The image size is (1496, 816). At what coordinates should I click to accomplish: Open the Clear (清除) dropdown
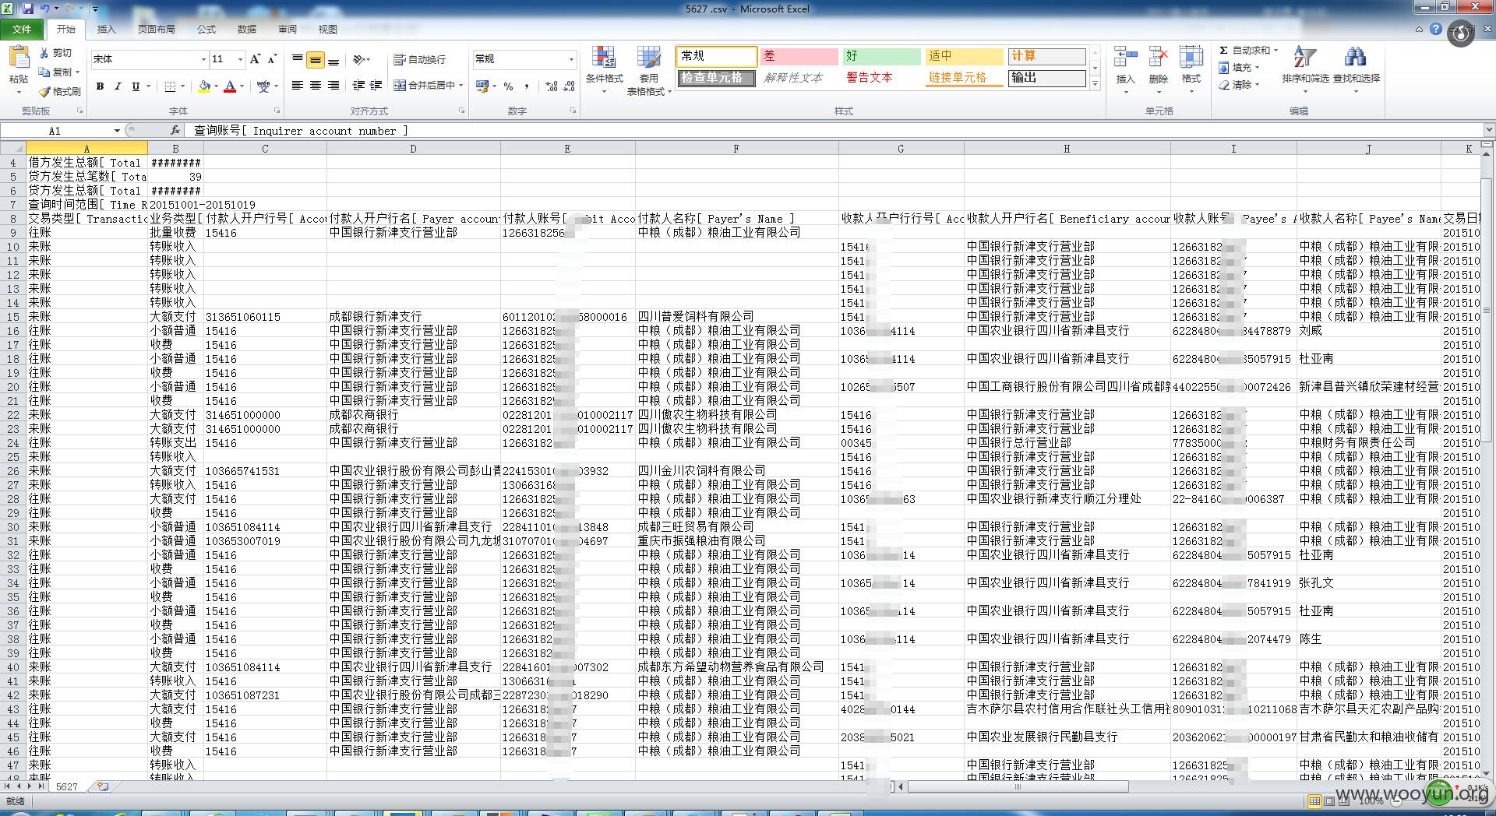[x=1239, y=85]
